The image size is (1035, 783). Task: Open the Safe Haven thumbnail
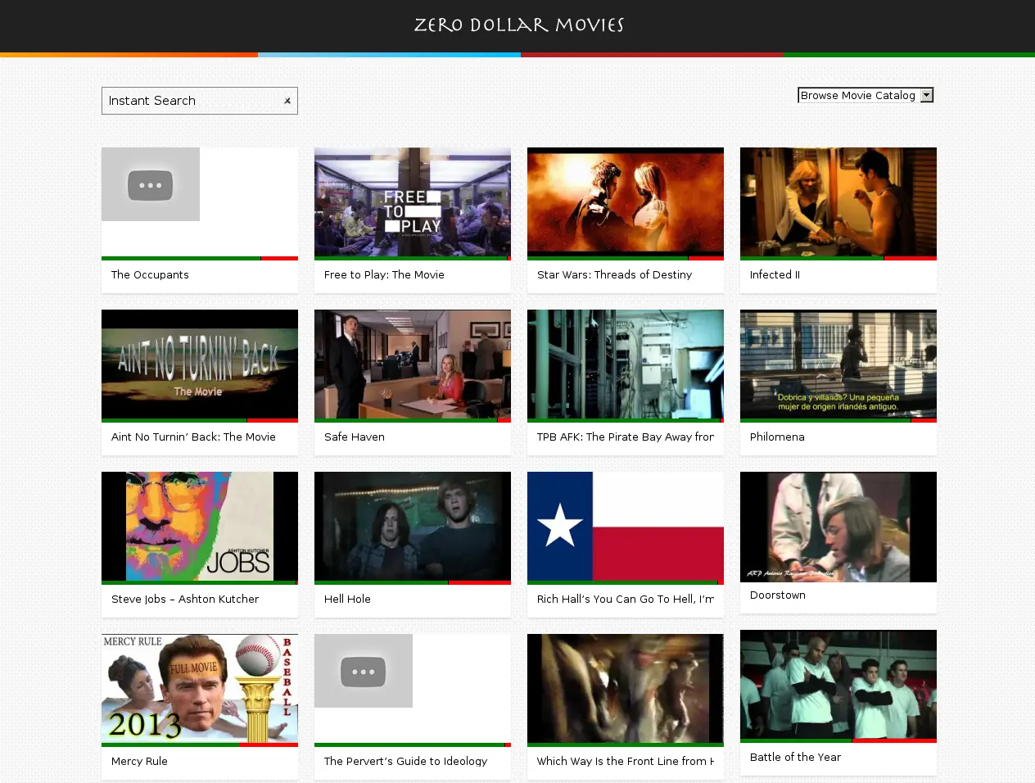(413, 364)
